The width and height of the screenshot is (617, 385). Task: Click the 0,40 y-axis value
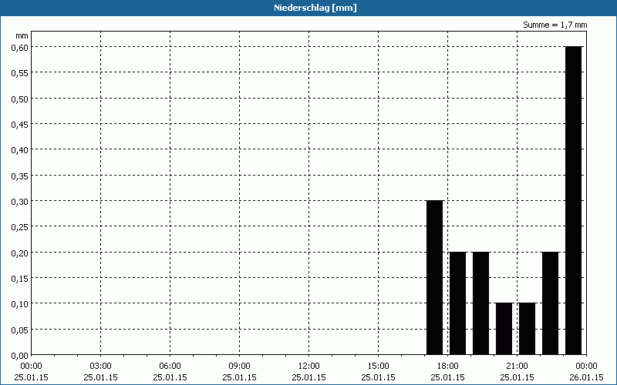(20, 149)
